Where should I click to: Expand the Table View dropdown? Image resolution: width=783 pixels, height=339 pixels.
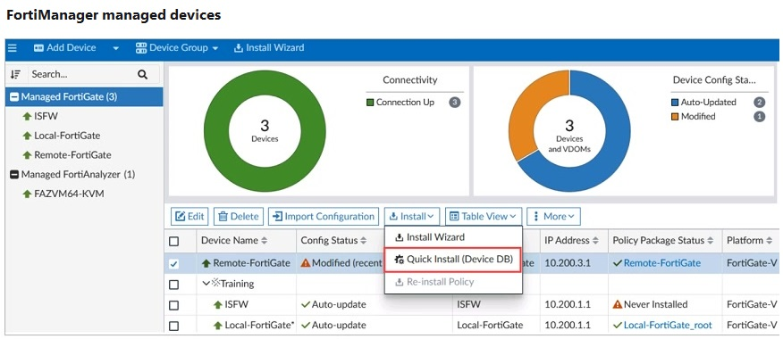pos(484,217)
